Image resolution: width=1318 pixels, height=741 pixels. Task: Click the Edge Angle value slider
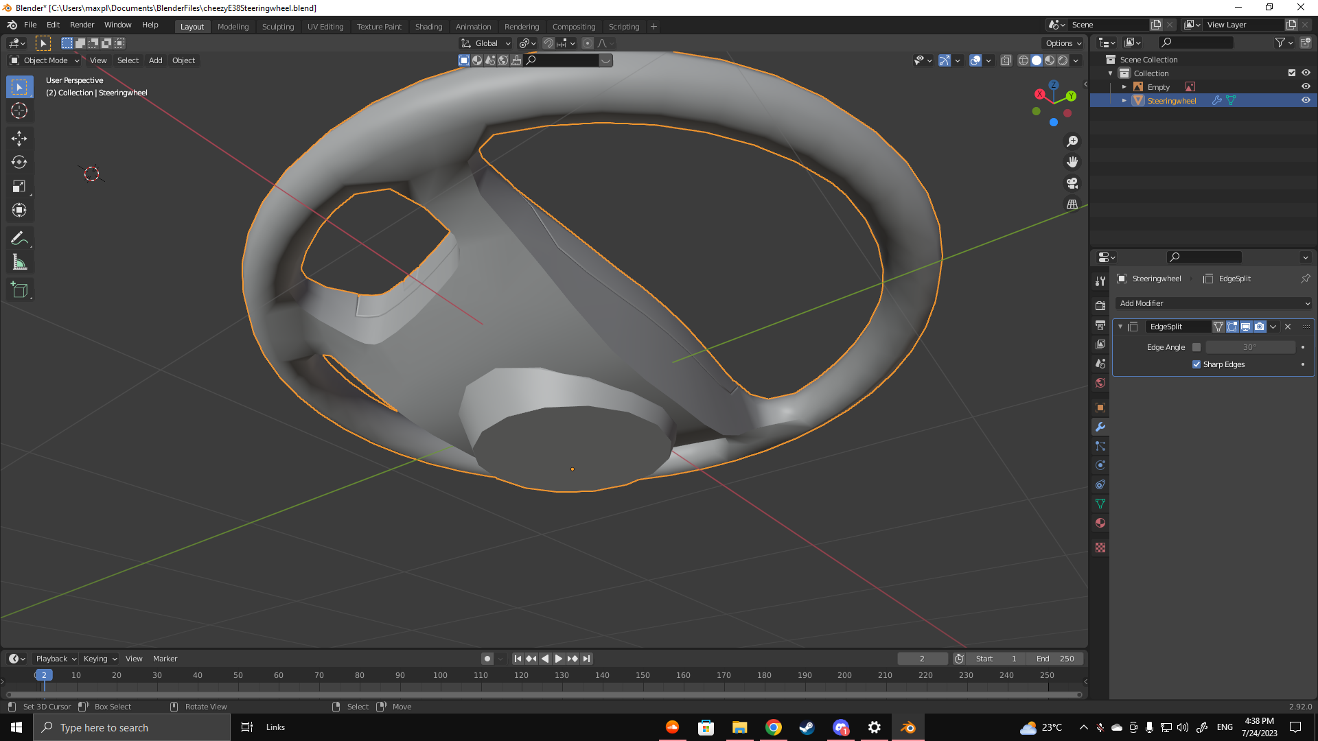[1249, 347]
